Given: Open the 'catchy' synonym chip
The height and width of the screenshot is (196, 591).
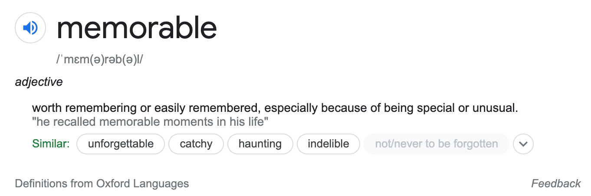Looking at the screenshot, I should 196,144.
